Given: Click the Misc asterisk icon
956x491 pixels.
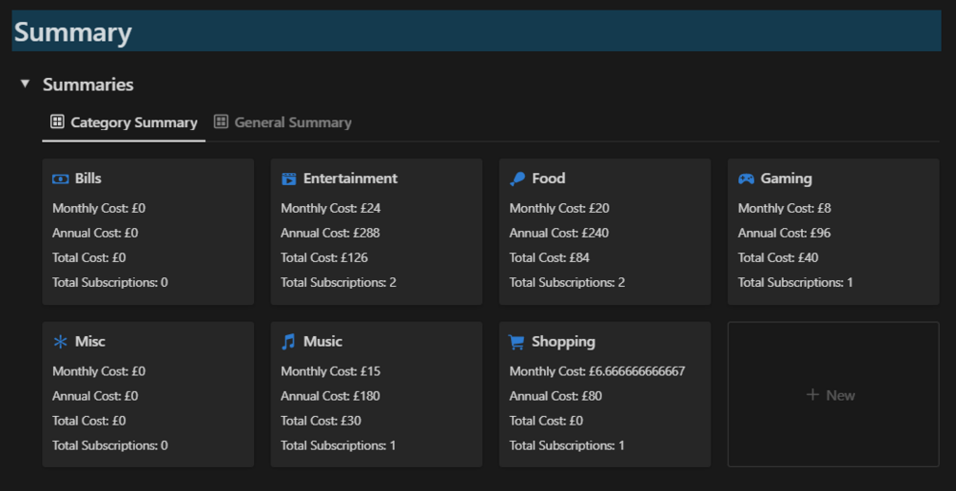Looking at the screenshot, I should 60,342.
